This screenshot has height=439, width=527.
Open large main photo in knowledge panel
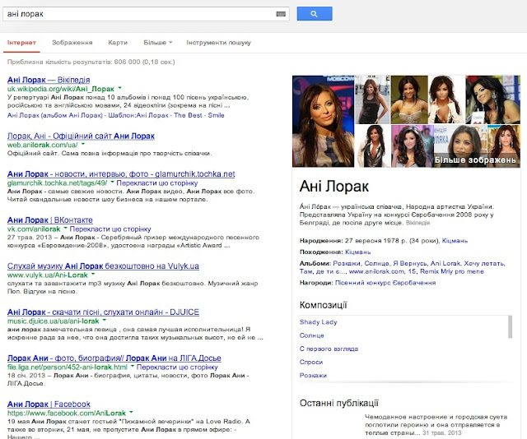[x=323, y=121]
